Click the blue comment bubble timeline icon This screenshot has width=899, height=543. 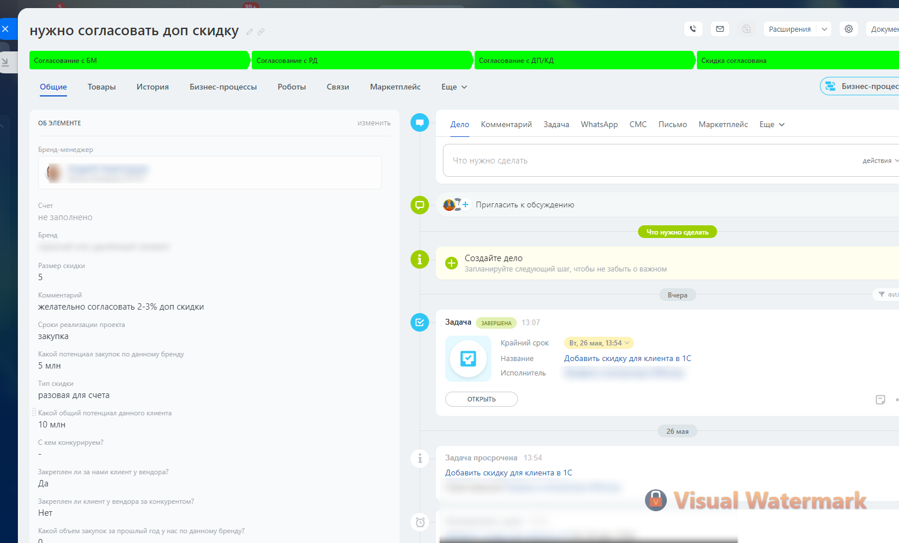coord(420,122)
